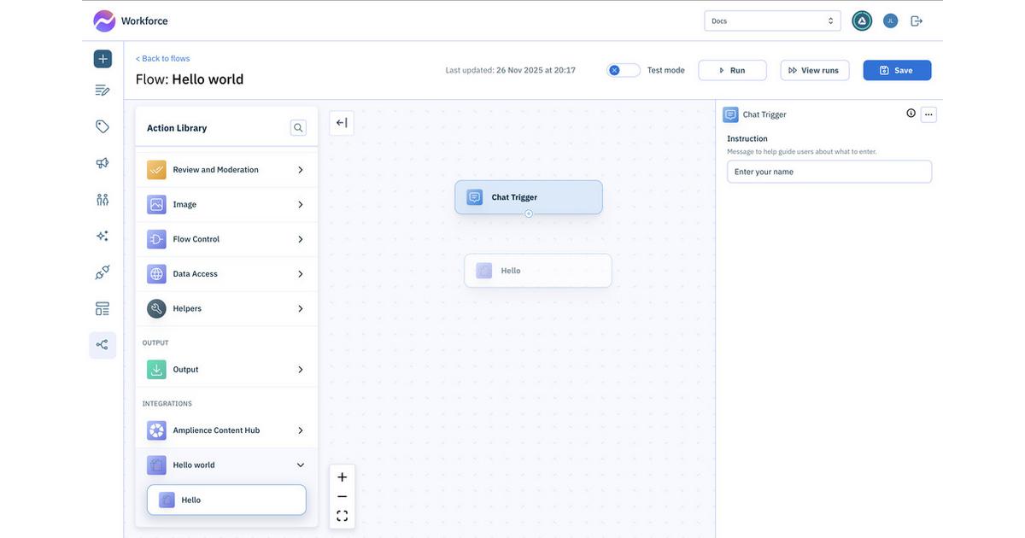Screen dimensions: 1025x538
Task: Collapse the Hello world integration
Action: 300,465
